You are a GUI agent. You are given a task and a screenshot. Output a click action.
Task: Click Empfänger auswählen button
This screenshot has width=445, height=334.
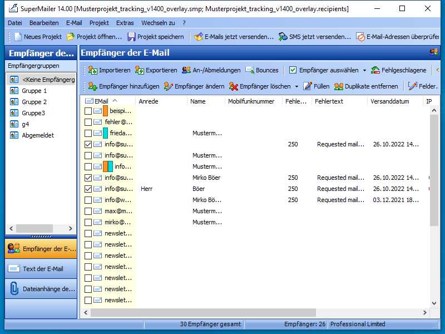[x=324, y=70]
